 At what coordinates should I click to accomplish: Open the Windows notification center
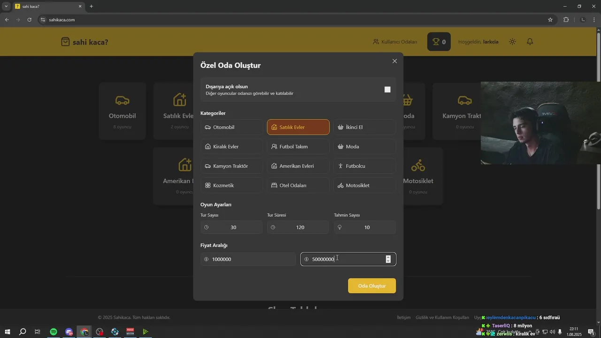(591, 332)
